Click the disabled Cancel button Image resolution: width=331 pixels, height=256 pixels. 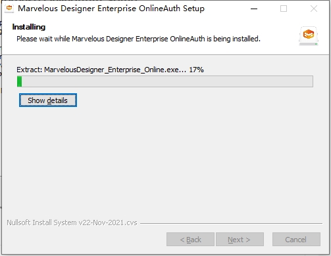click(296, 240)
